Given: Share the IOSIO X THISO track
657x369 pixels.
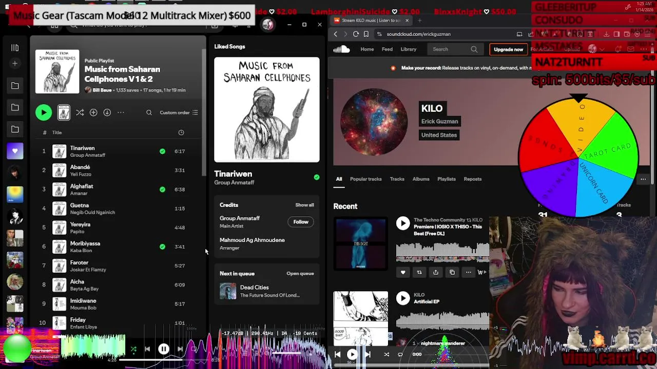Looking at the screenshot, I should click(436, 273).
